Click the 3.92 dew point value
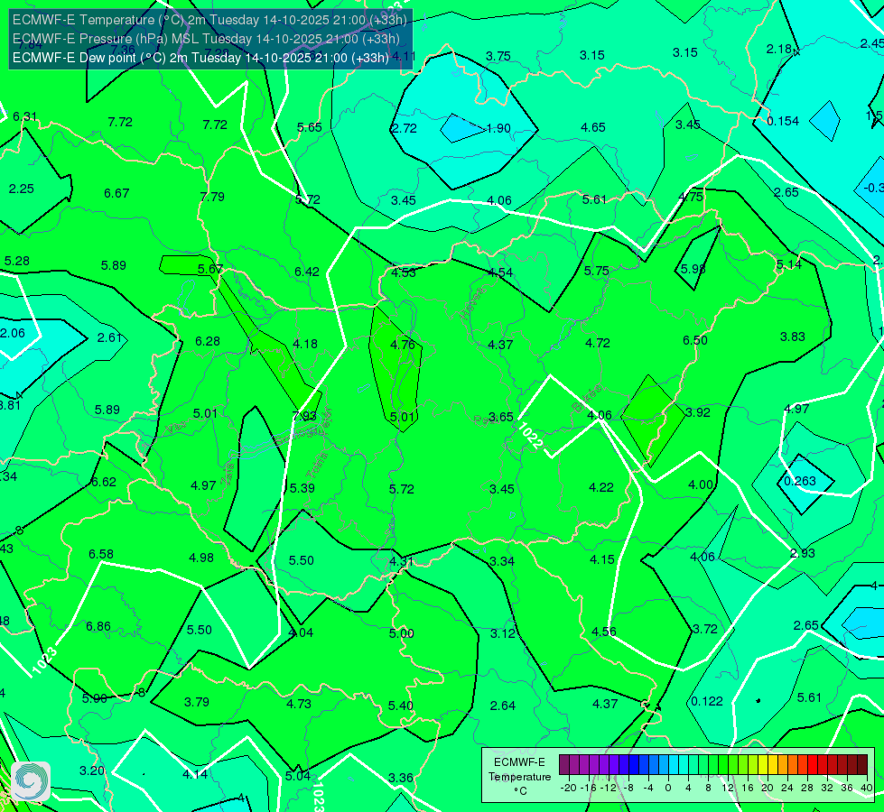 pyautogui.click(x=698, y=412)
